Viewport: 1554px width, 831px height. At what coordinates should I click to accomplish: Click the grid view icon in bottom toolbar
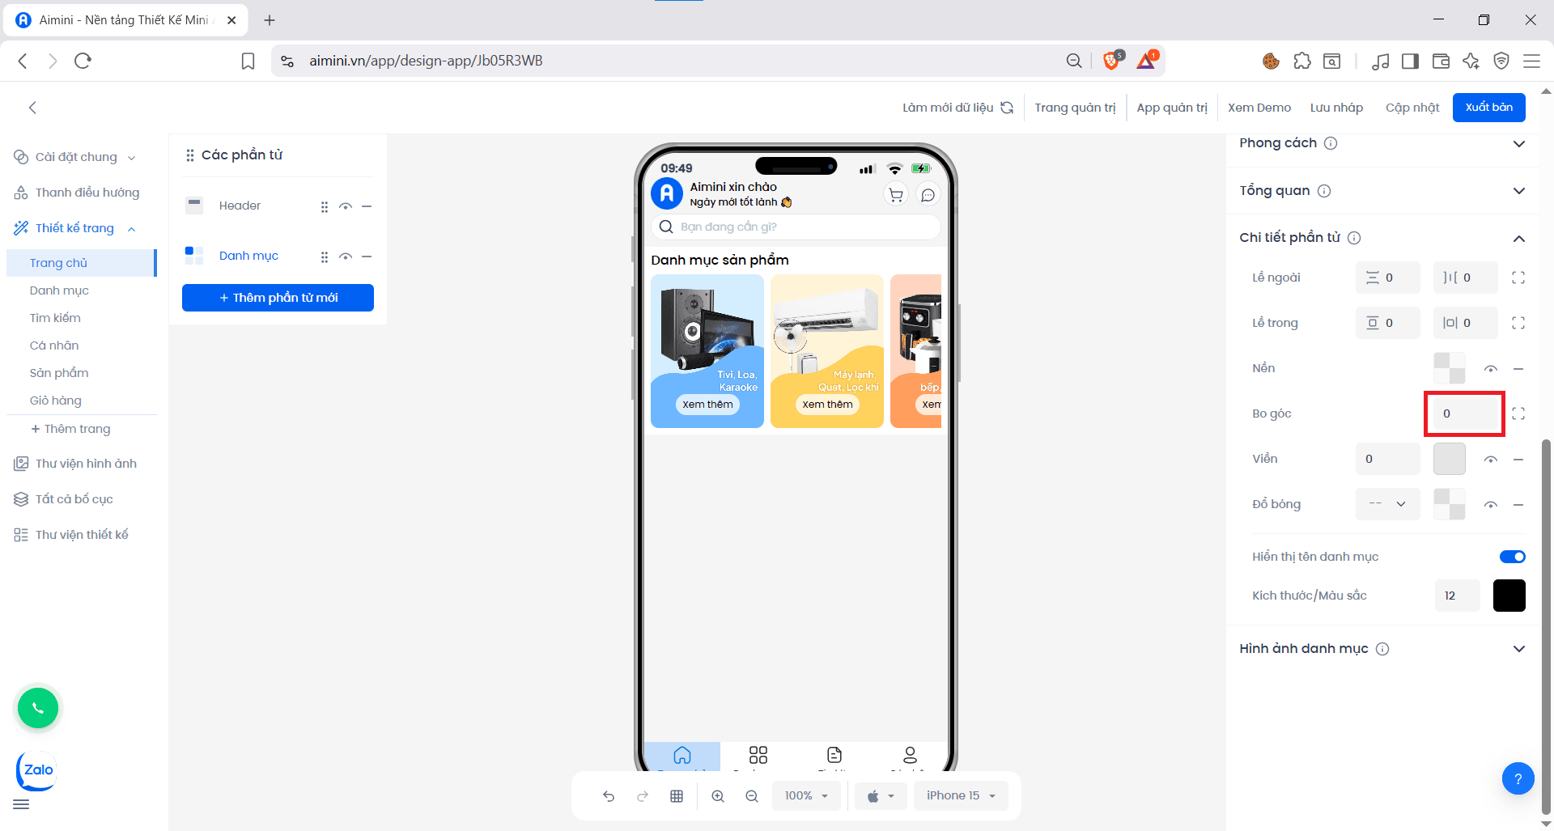tap(677, 796)
